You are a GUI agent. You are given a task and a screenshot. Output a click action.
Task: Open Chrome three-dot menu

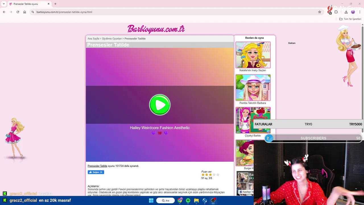click(360, 12)
